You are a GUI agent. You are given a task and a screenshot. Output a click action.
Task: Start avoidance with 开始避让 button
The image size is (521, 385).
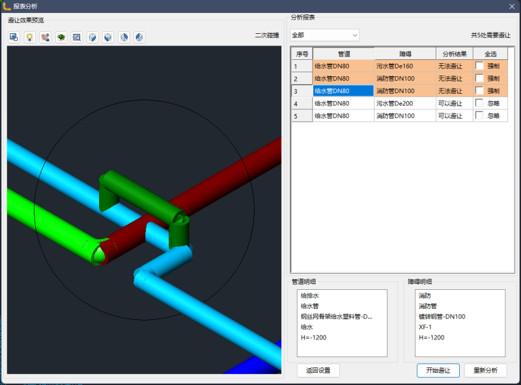438,371
